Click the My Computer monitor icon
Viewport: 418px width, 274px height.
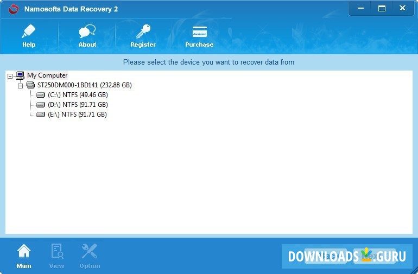(x=20, y=75)
